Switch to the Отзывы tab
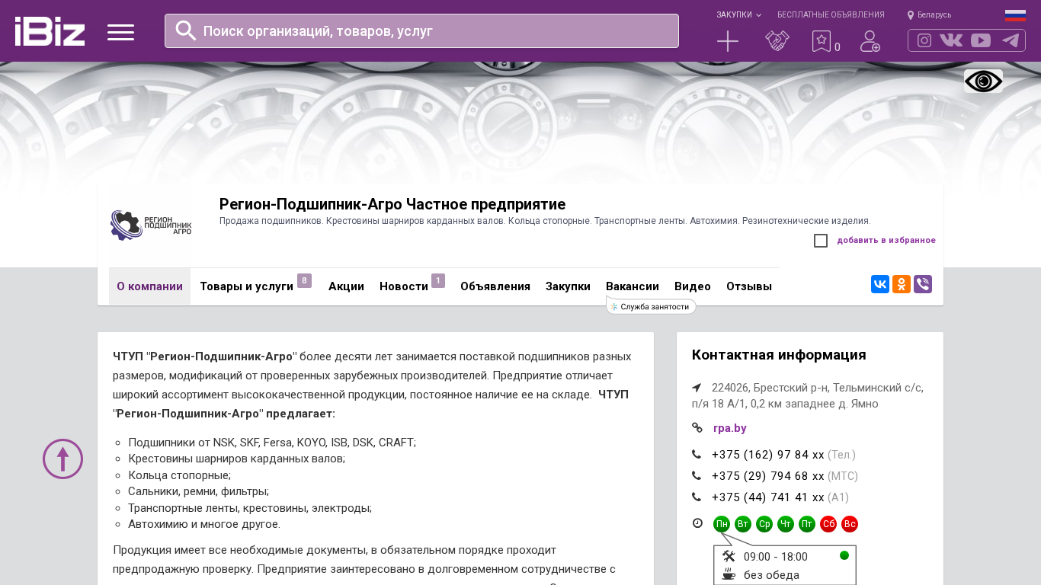 [748, 286]
